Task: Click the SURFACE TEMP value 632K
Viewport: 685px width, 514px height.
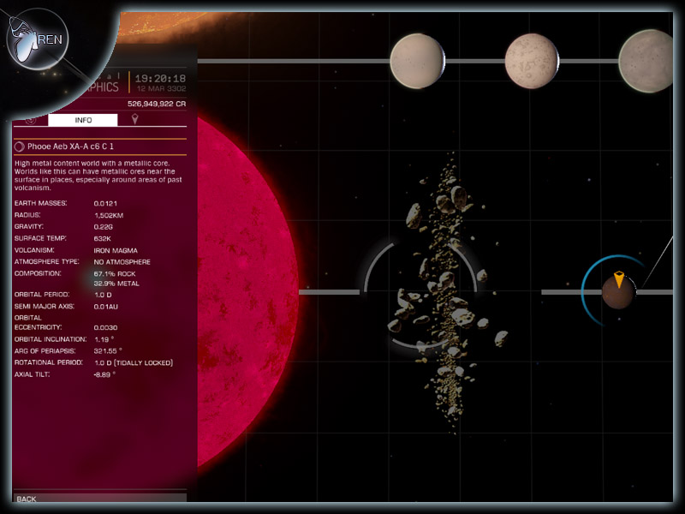Action: point(102,239)
